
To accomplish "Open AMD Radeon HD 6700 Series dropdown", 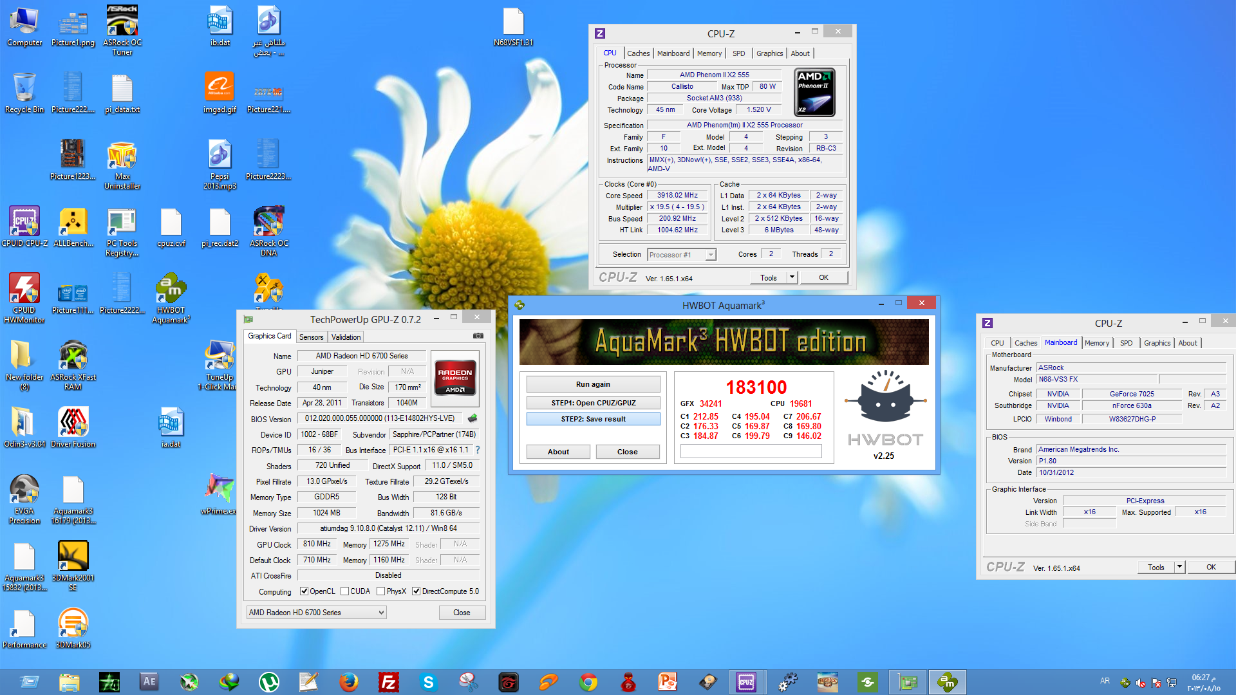I will 316,613.
